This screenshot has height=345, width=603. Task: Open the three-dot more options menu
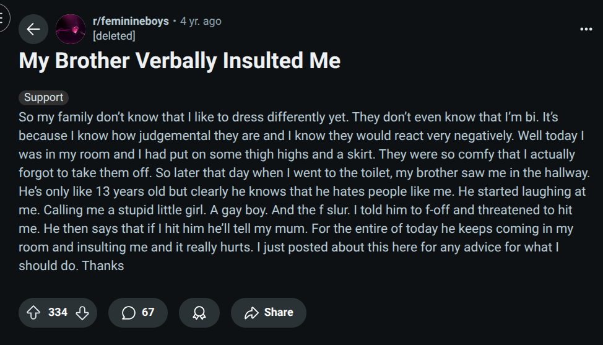pos(586,29)
